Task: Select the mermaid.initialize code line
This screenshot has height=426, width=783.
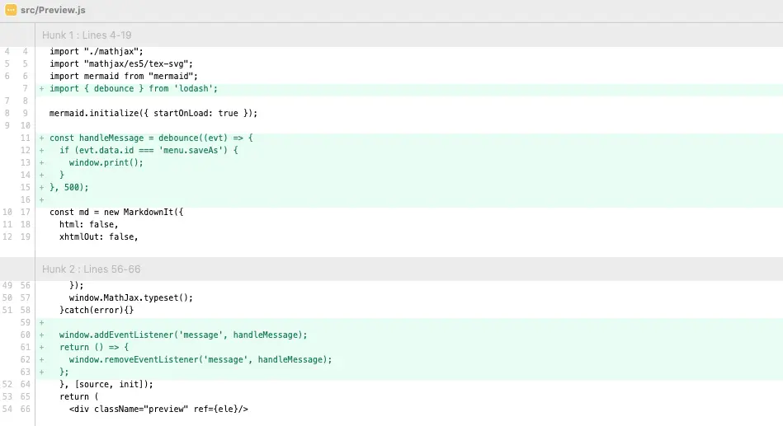Action: 153,113
